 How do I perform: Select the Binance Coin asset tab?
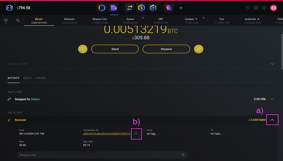(100, 21)
